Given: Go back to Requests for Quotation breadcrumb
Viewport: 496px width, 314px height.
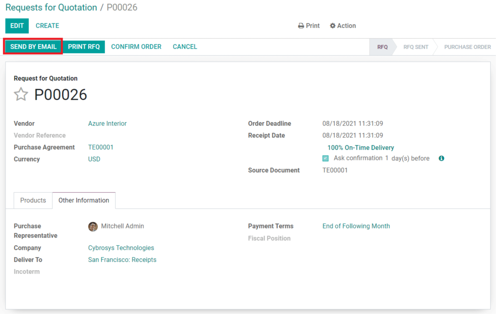Looking at the screenshot, I should click(x=51, y=8).
